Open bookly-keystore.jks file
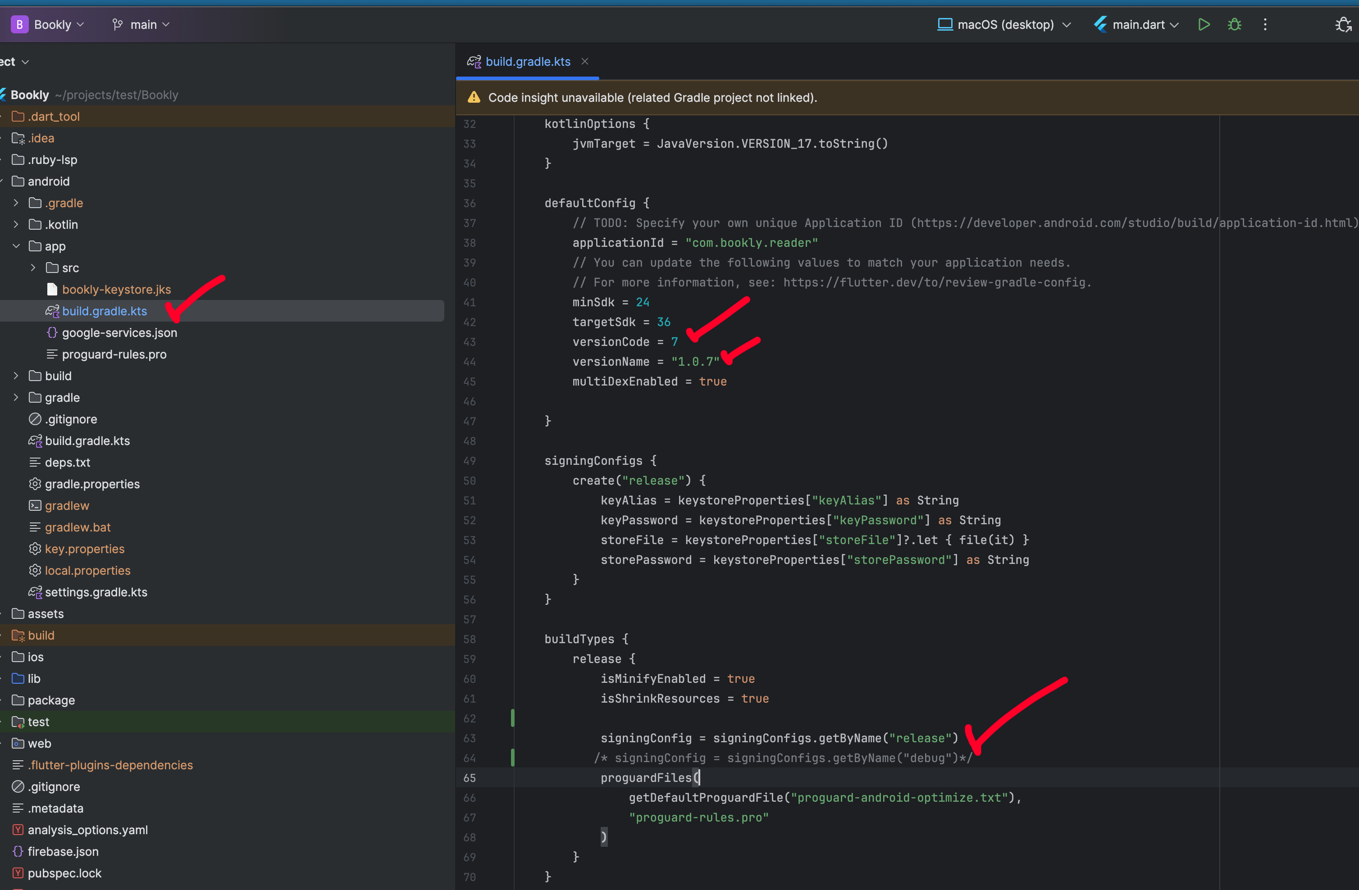Image resolution: width=1359 pixels, height=890 pixels. point(116,290)
